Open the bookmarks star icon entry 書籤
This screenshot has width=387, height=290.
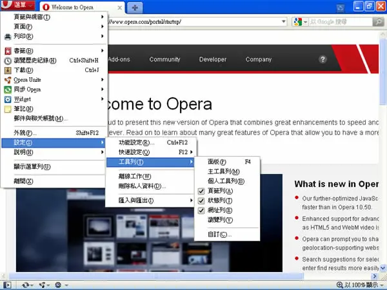tap(8, 51)
